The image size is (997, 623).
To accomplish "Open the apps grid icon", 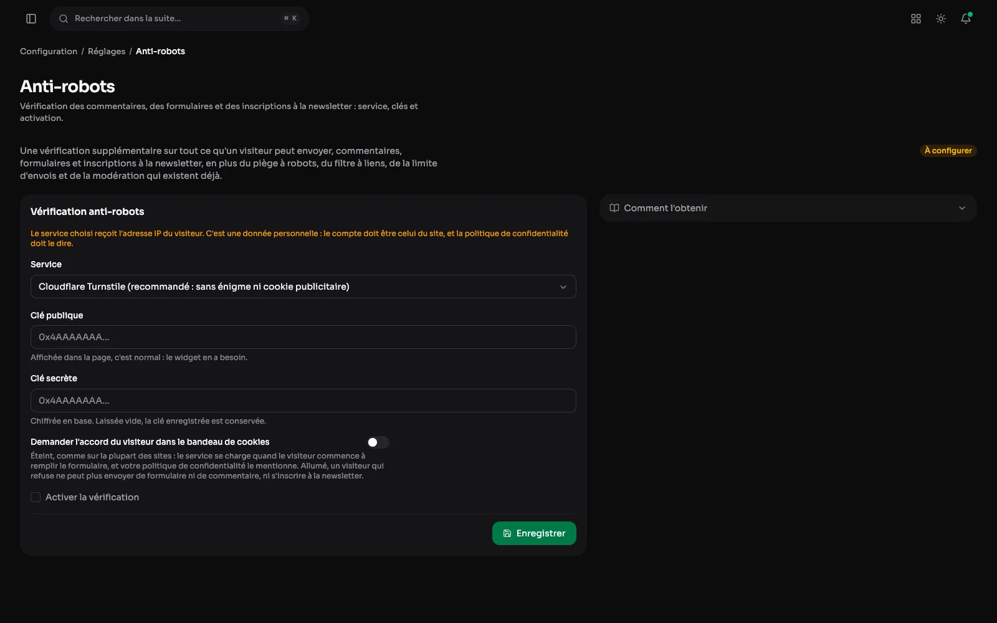I will 916,19.
